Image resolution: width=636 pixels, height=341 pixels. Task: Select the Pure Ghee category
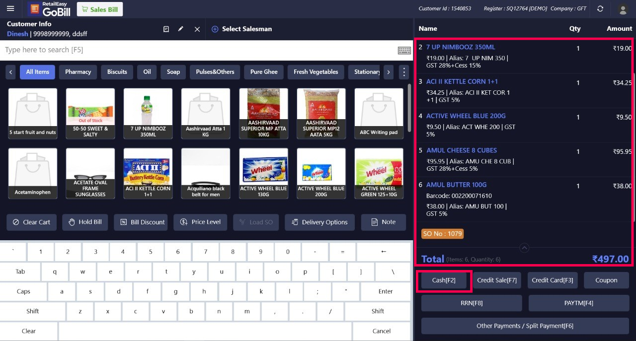click(264, 72)
